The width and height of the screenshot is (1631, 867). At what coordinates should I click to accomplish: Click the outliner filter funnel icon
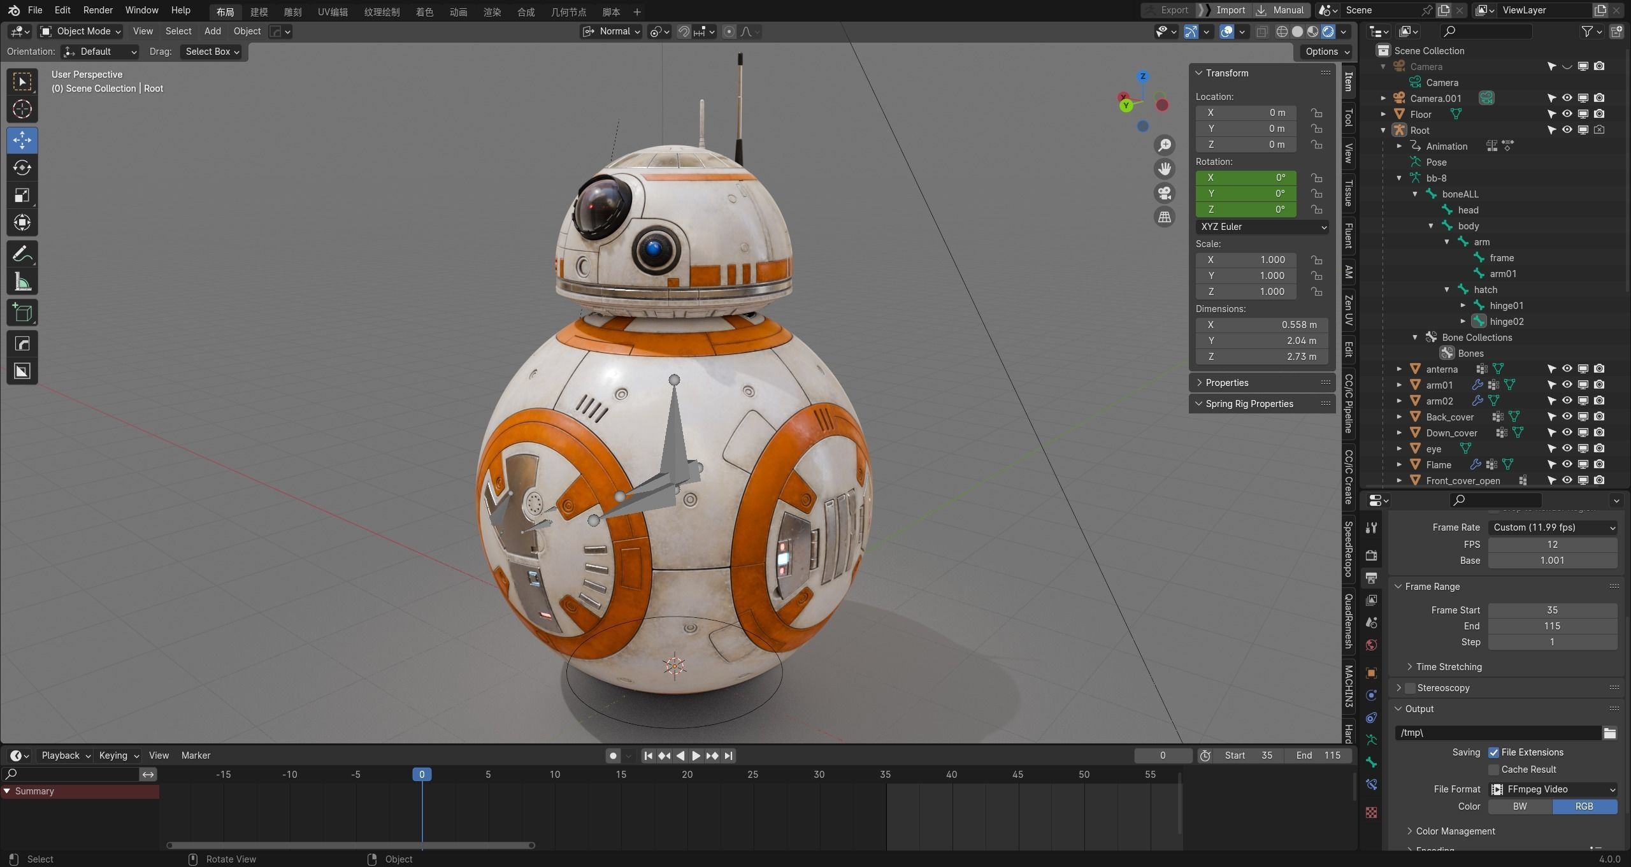coord(1587,31)
